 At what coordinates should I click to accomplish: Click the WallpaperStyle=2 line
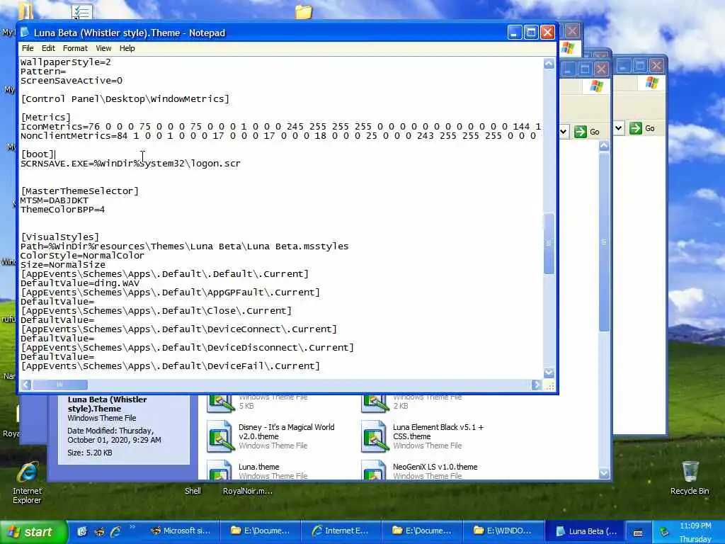click(66, 62)
